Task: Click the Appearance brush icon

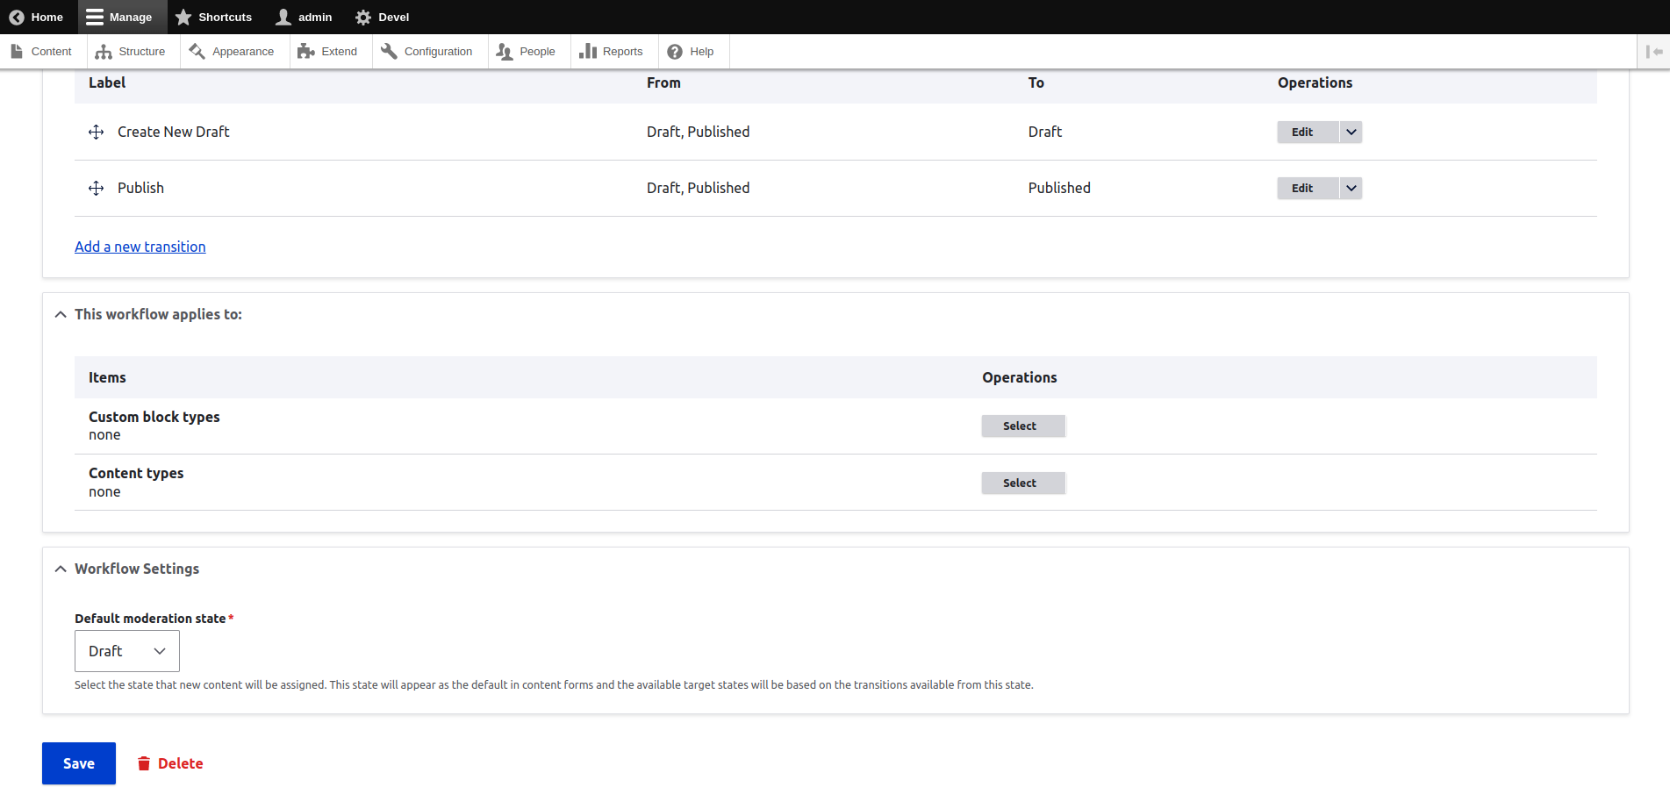Action: [x=197, y=51]
